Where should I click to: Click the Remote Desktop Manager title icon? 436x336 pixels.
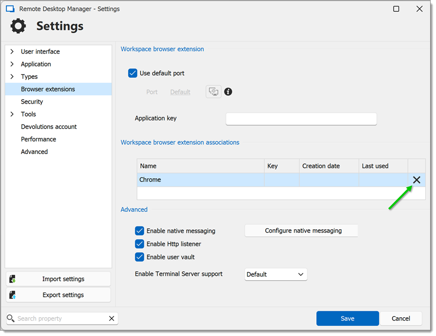click(10, 9)
